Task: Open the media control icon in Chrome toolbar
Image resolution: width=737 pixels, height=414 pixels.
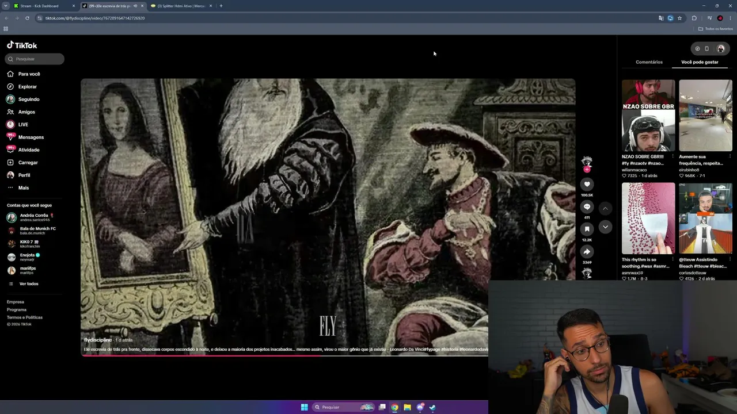Action: (709, 18)
